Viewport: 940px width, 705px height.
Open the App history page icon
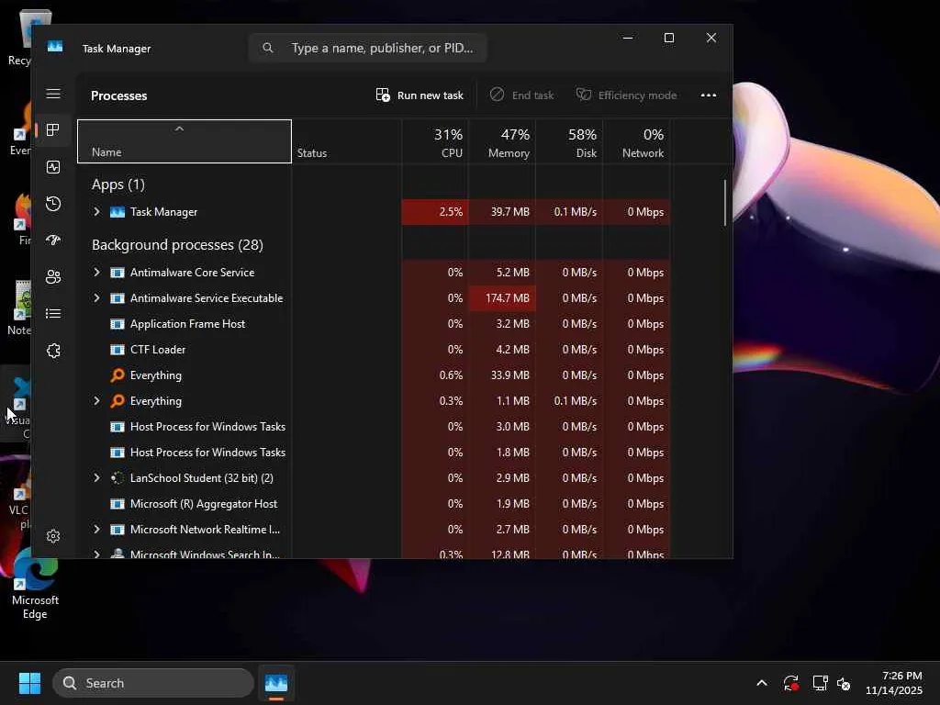tap(53, 204)
